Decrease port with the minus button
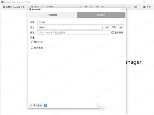 click(x=107, y=27)
